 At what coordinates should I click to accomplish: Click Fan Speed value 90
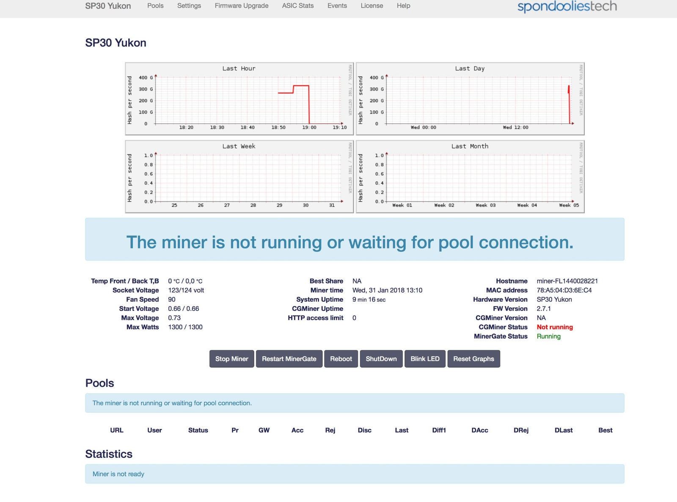172,300
